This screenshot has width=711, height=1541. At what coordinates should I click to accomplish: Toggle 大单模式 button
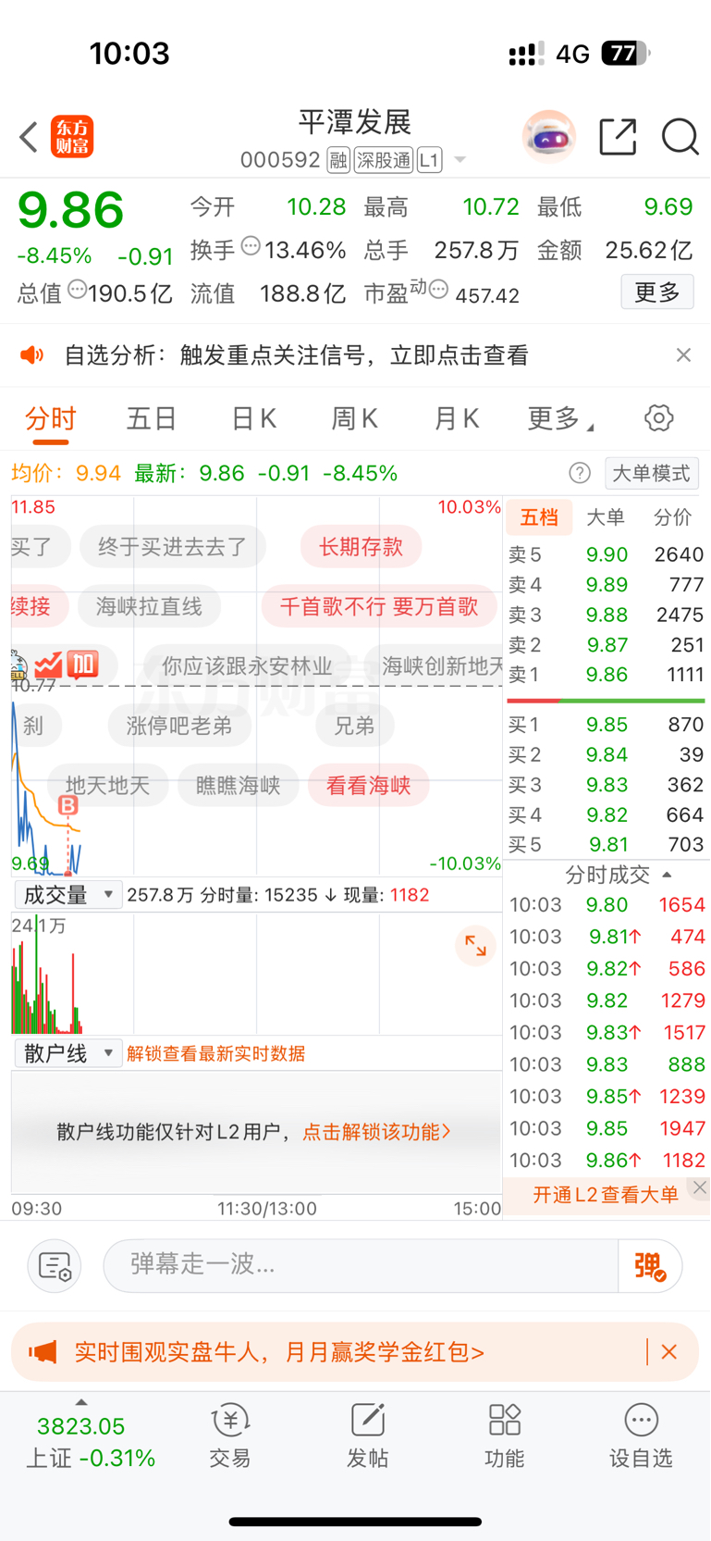[x=651, y=474]
